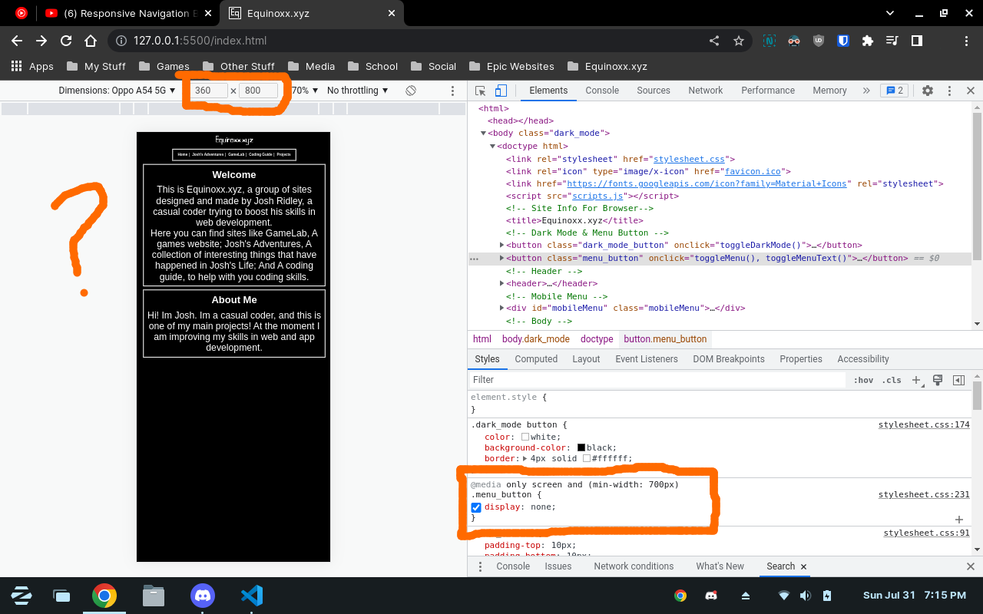Open the Chrome extensions puzzle icon
The height and width of the screenshot is (614, 983).
(x=867, y=41)
